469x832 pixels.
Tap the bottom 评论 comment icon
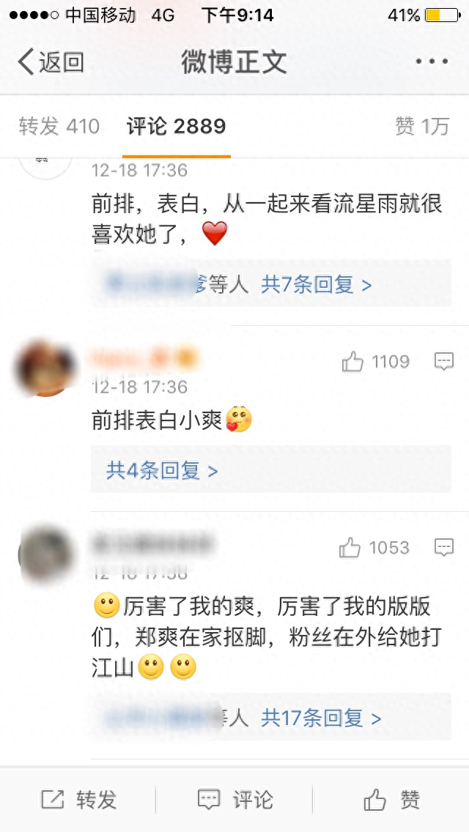pos(235,800)
